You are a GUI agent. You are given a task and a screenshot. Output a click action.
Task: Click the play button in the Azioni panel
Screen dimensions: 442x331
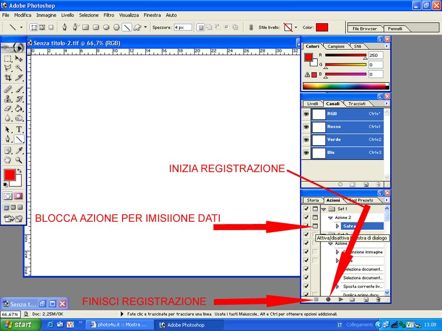340,299
